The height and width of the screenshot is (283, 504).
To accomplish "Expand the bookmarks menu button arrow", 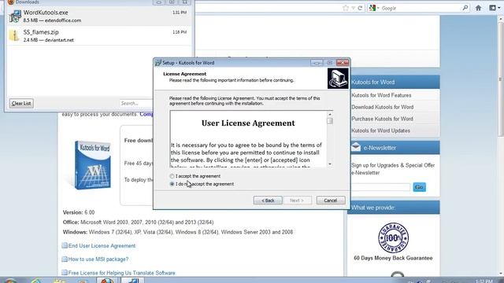I will (498, 8).
